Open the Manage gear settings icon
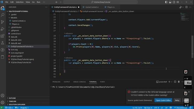The image size is (194, 109). pos(2,102)
